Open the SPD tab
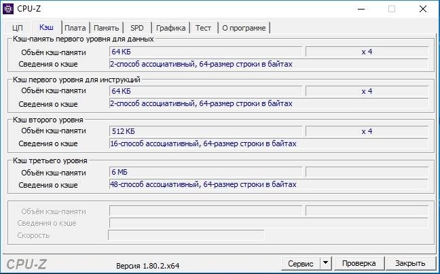The width and height of the screenshot is (440, 274). 137,28
